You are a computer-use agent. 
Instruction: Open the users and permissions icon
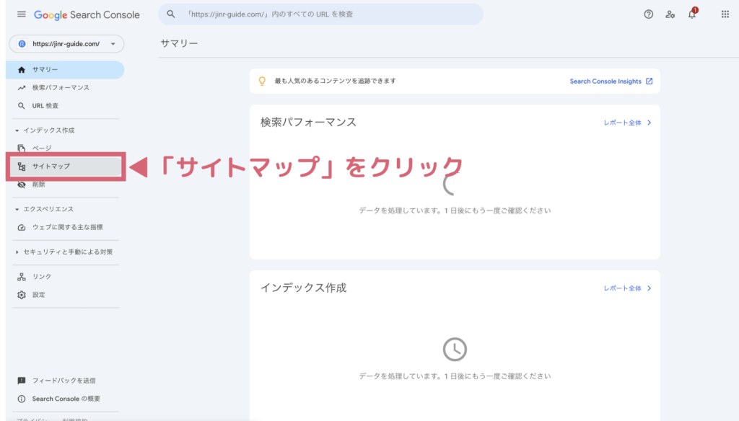(670, 14)
